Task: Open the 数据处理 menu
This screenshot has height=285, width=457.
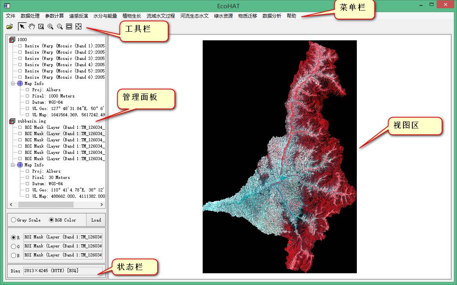Action: (30, 16)
